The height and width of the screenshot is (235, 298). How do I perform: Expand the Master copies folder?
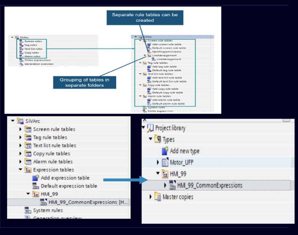pyautogui.click(x=150, y=197)
